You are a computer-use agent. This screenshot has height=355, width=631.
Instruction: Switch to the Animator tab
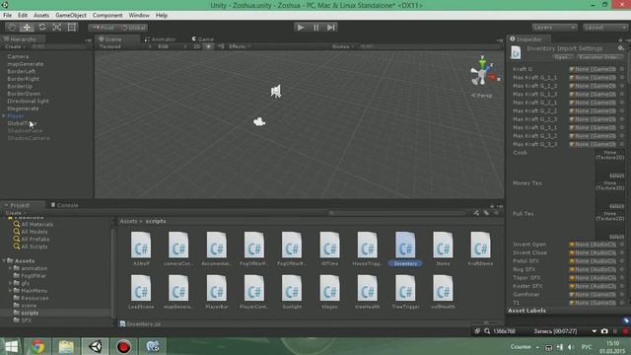point(160,39)
